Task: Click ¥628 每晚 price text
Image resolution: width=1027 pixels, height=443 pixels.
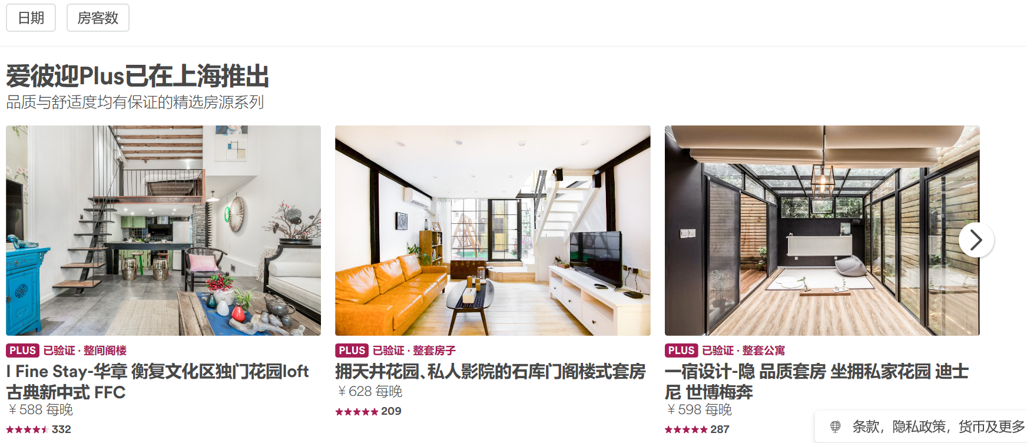Action: pos(370,391)
